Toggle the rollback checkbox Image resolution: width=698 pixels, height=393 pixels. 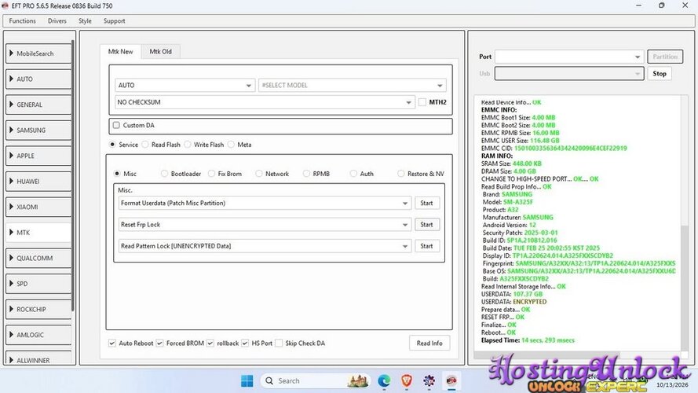(x=210, y=343)
